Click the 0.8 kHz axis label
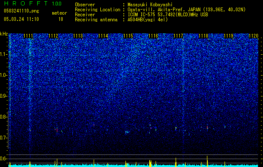 pyautogui.click(x=3, y=117)
